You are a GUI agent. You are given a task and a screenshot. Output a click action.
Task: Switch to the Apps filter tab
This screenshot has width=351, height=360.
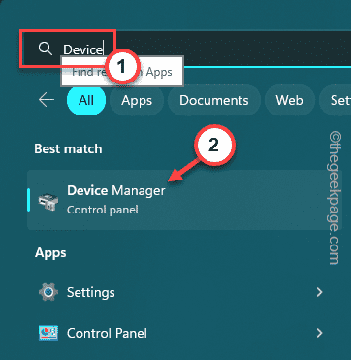point(137,101)
